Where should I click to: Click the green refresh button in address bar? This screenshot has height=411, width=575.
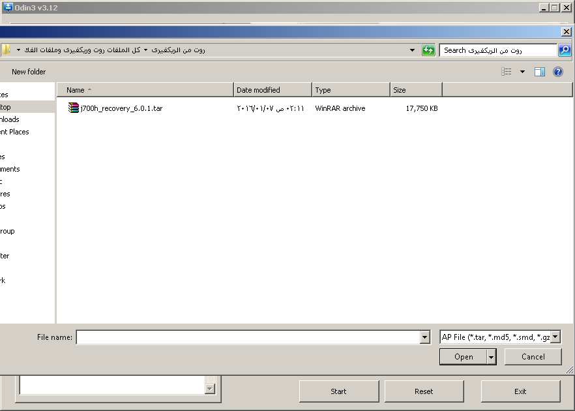point(428,50)
